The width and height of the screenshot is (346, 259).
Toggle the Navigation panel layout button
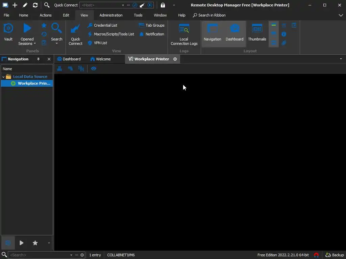coord(212,34)
